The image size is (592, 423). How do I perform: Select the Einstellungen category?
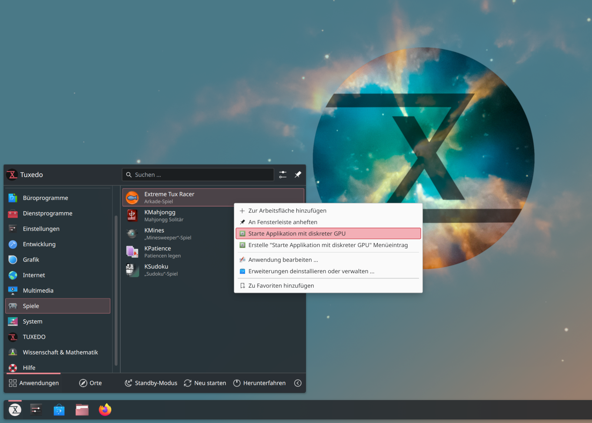(x=58, y=229)
